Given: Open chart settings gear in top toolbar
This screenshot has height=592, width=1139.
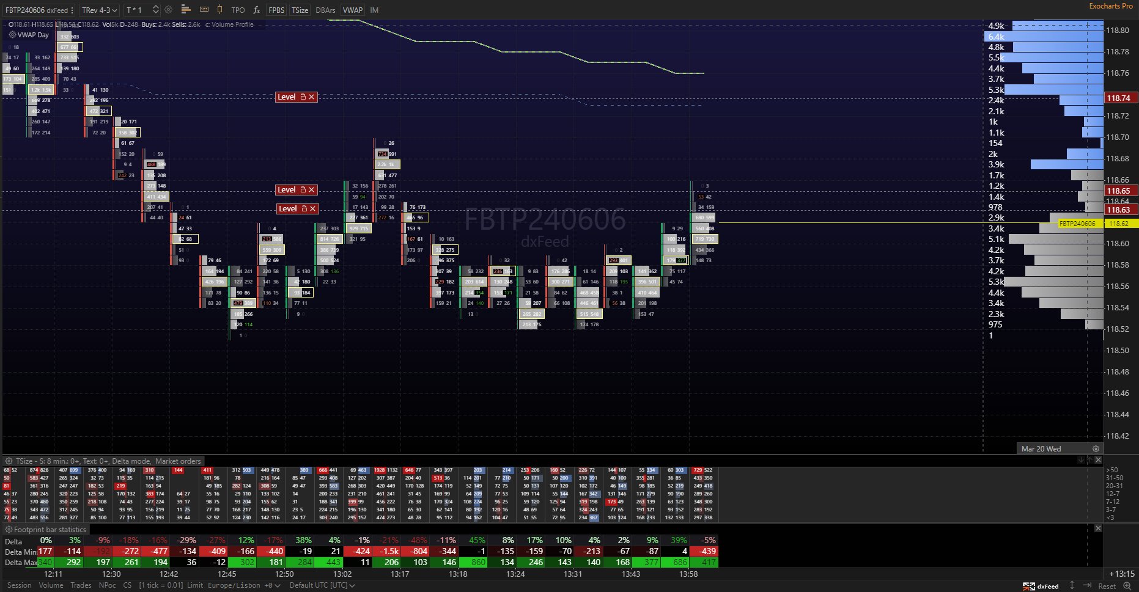Looking at the screenshot, I should pyautogui.click(x=168, y=10).
